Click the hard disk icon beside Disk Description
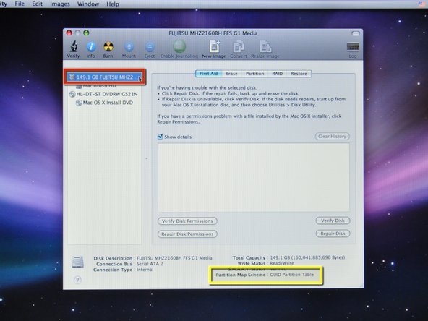This screenshot has width=428, height=321. [78, 262]
